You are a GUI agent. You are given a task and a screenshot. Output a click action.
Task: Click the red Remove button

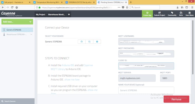click(176, 99)
